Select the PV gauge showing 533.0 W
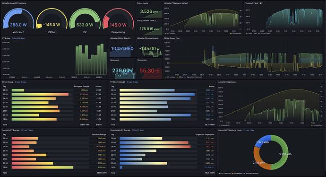Image resolution: width=326 pixels, height=177 pixels. tap(85, 20)
